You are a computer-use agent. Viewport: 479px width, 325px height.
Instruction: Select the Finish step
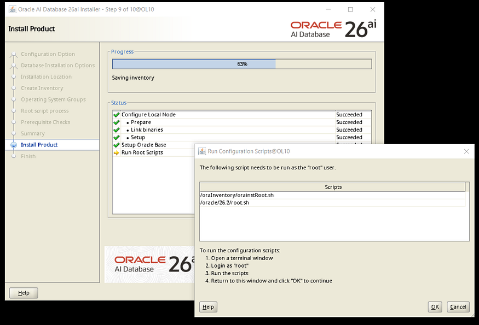coord(28,156)
